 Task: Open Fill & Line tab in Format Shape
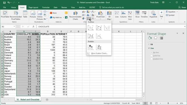point(150,38)
